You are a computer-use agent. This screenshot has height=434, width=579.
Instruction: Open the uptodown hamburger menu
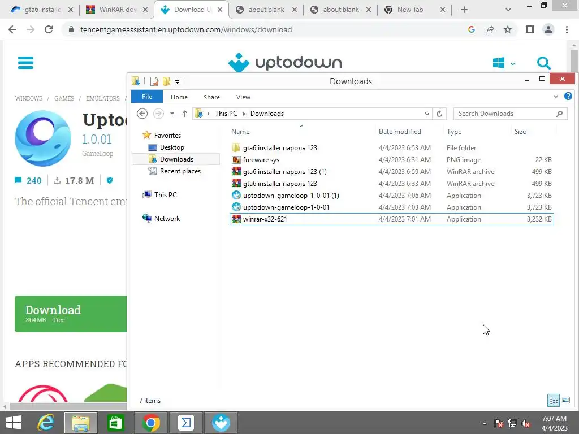25,62
